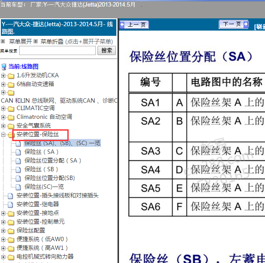Viewport: 265px width, 263px height.
Task: Click the 上一页 previous page button
Action: click(x=134, y=25)
